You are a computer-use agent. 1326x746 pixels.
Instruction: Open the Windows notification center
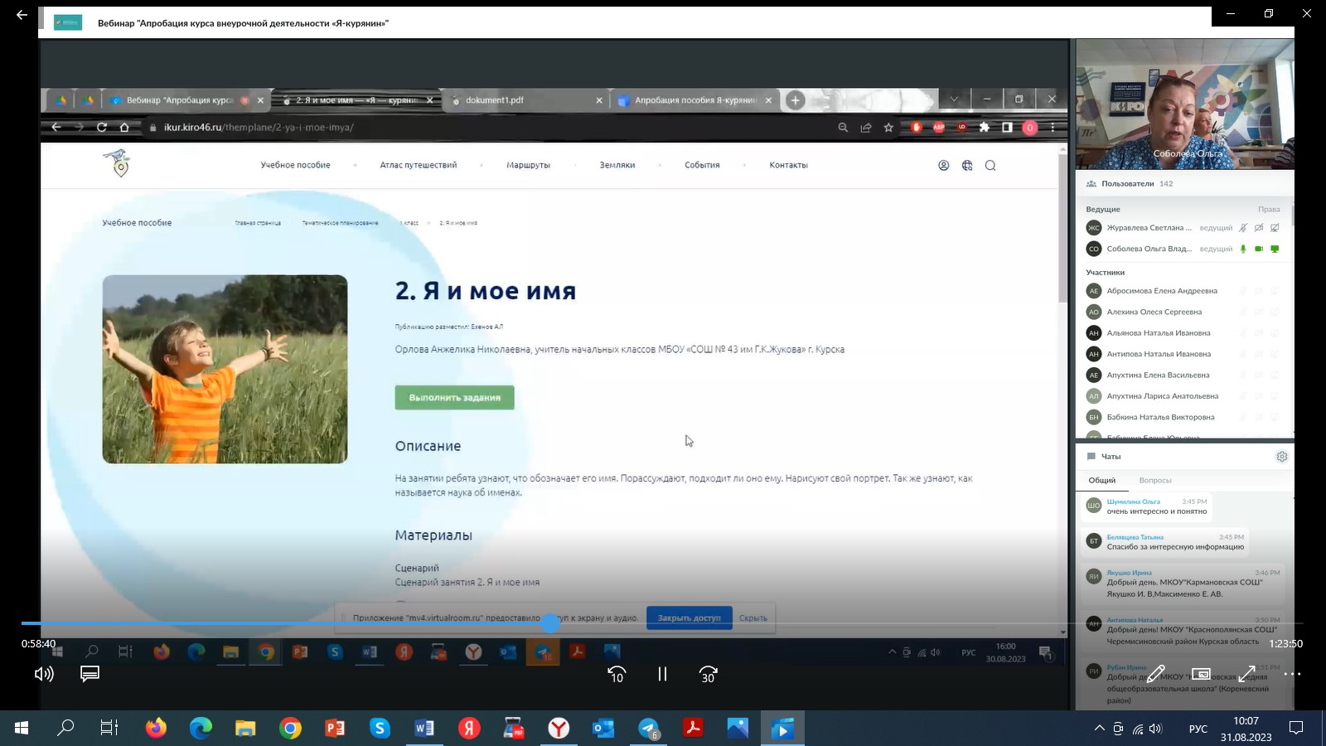(x=1296, y=729)
